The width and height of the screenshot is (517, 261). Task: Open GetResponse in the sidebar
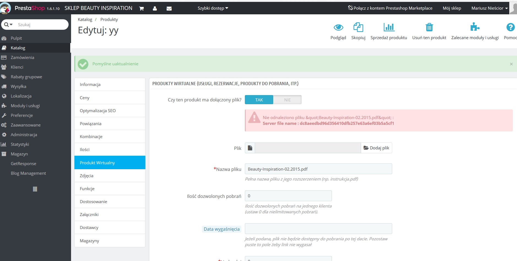coord(23,164)
